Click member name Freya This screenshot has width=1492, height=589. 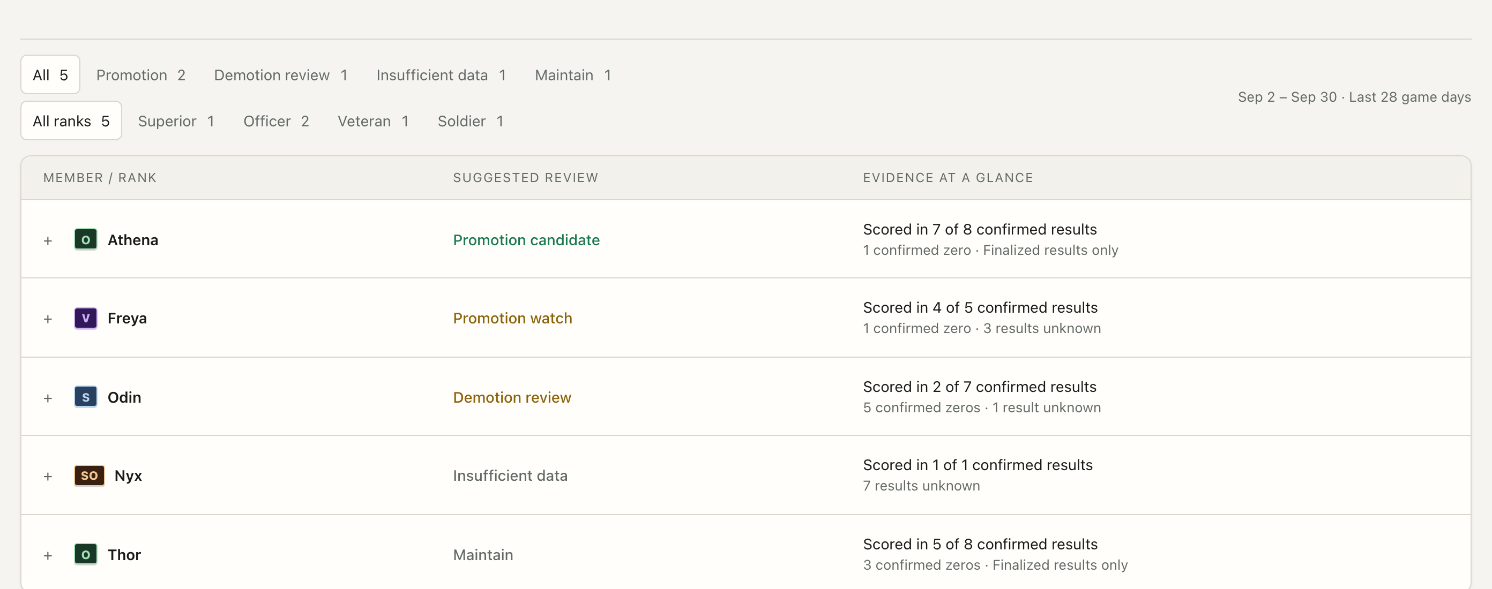pyautogui.click(x=128, y=318)
